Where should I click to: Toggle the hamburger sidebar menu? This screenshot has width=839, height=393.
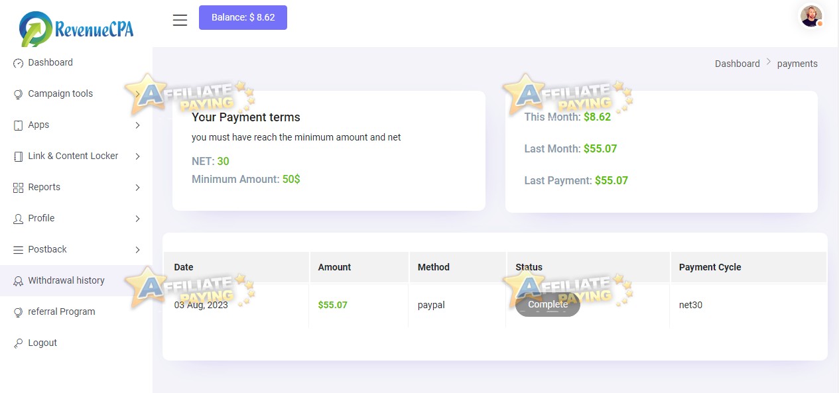coord(180,20)
